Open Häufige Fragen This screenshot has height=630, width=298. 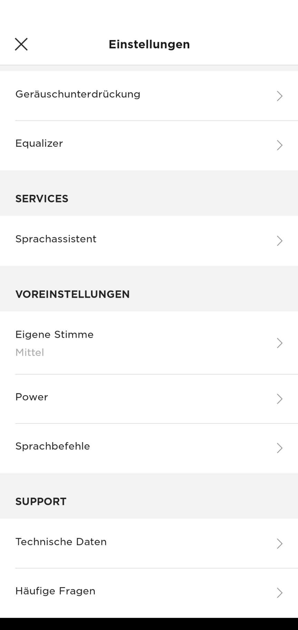pos(56,591)
